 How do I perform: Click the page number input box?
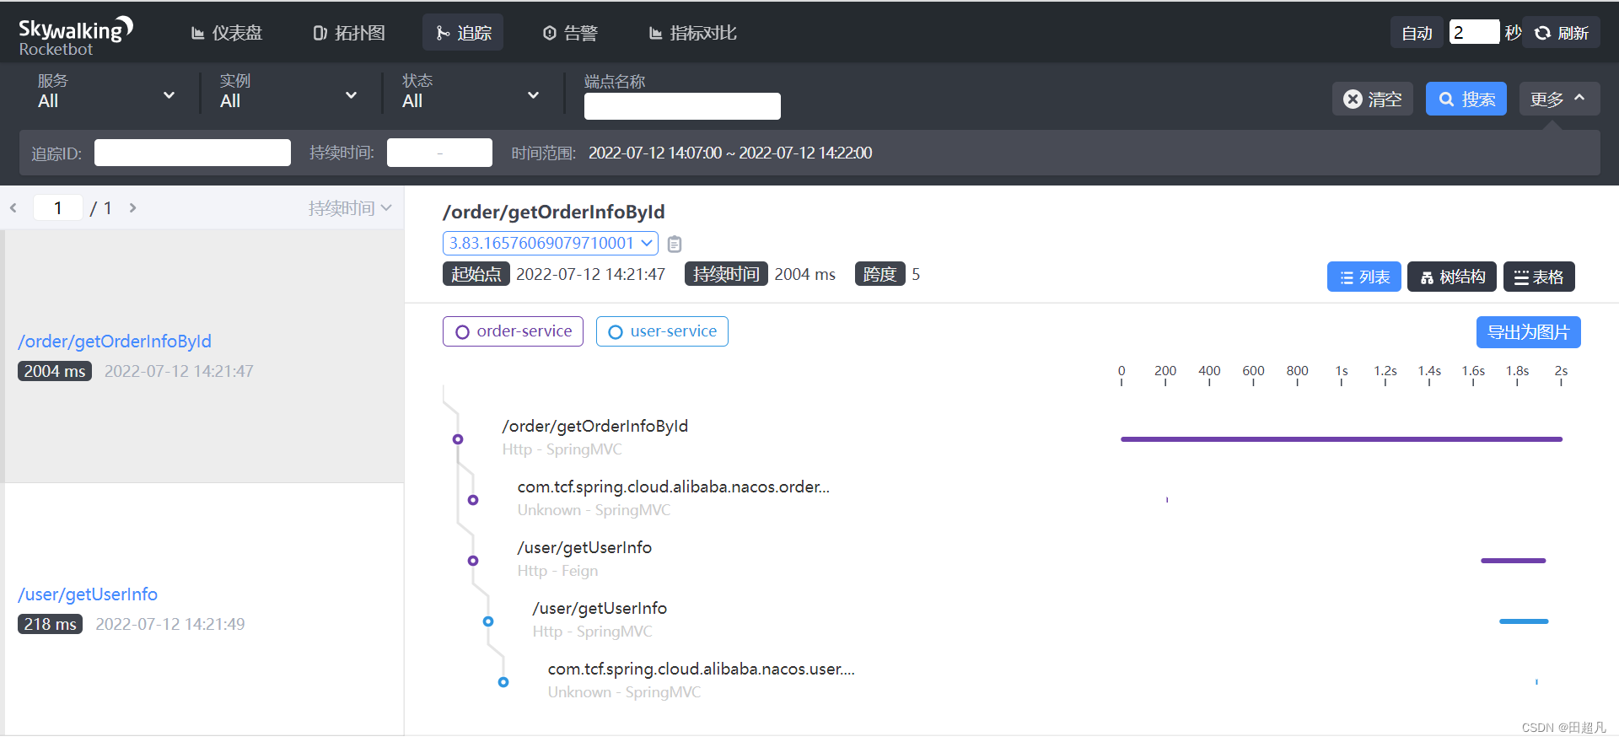pos(58,207)
